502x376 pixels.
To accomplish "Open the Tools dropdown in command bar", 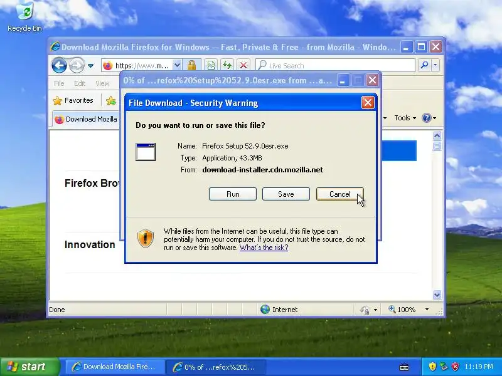I will pos(405,118).
